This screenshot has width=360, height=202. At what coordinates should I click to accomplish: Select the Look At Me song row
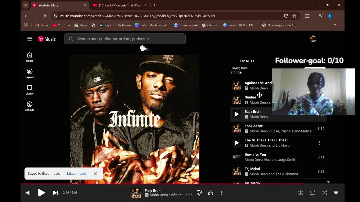click(x=278, y=128)
